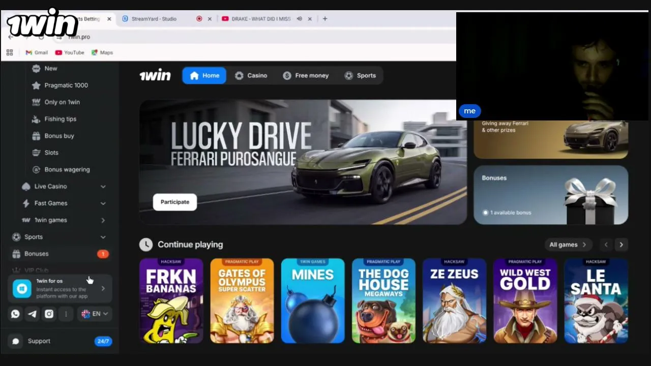Launch the Ze Zeus game
651x366 pixels.
point(455,301)
